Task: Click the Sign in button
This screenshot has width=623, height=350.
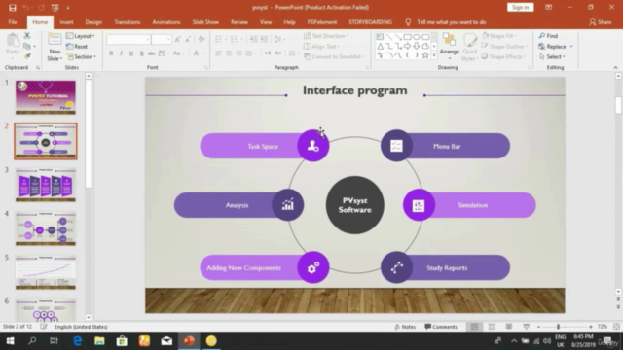Action: (520, 7)
